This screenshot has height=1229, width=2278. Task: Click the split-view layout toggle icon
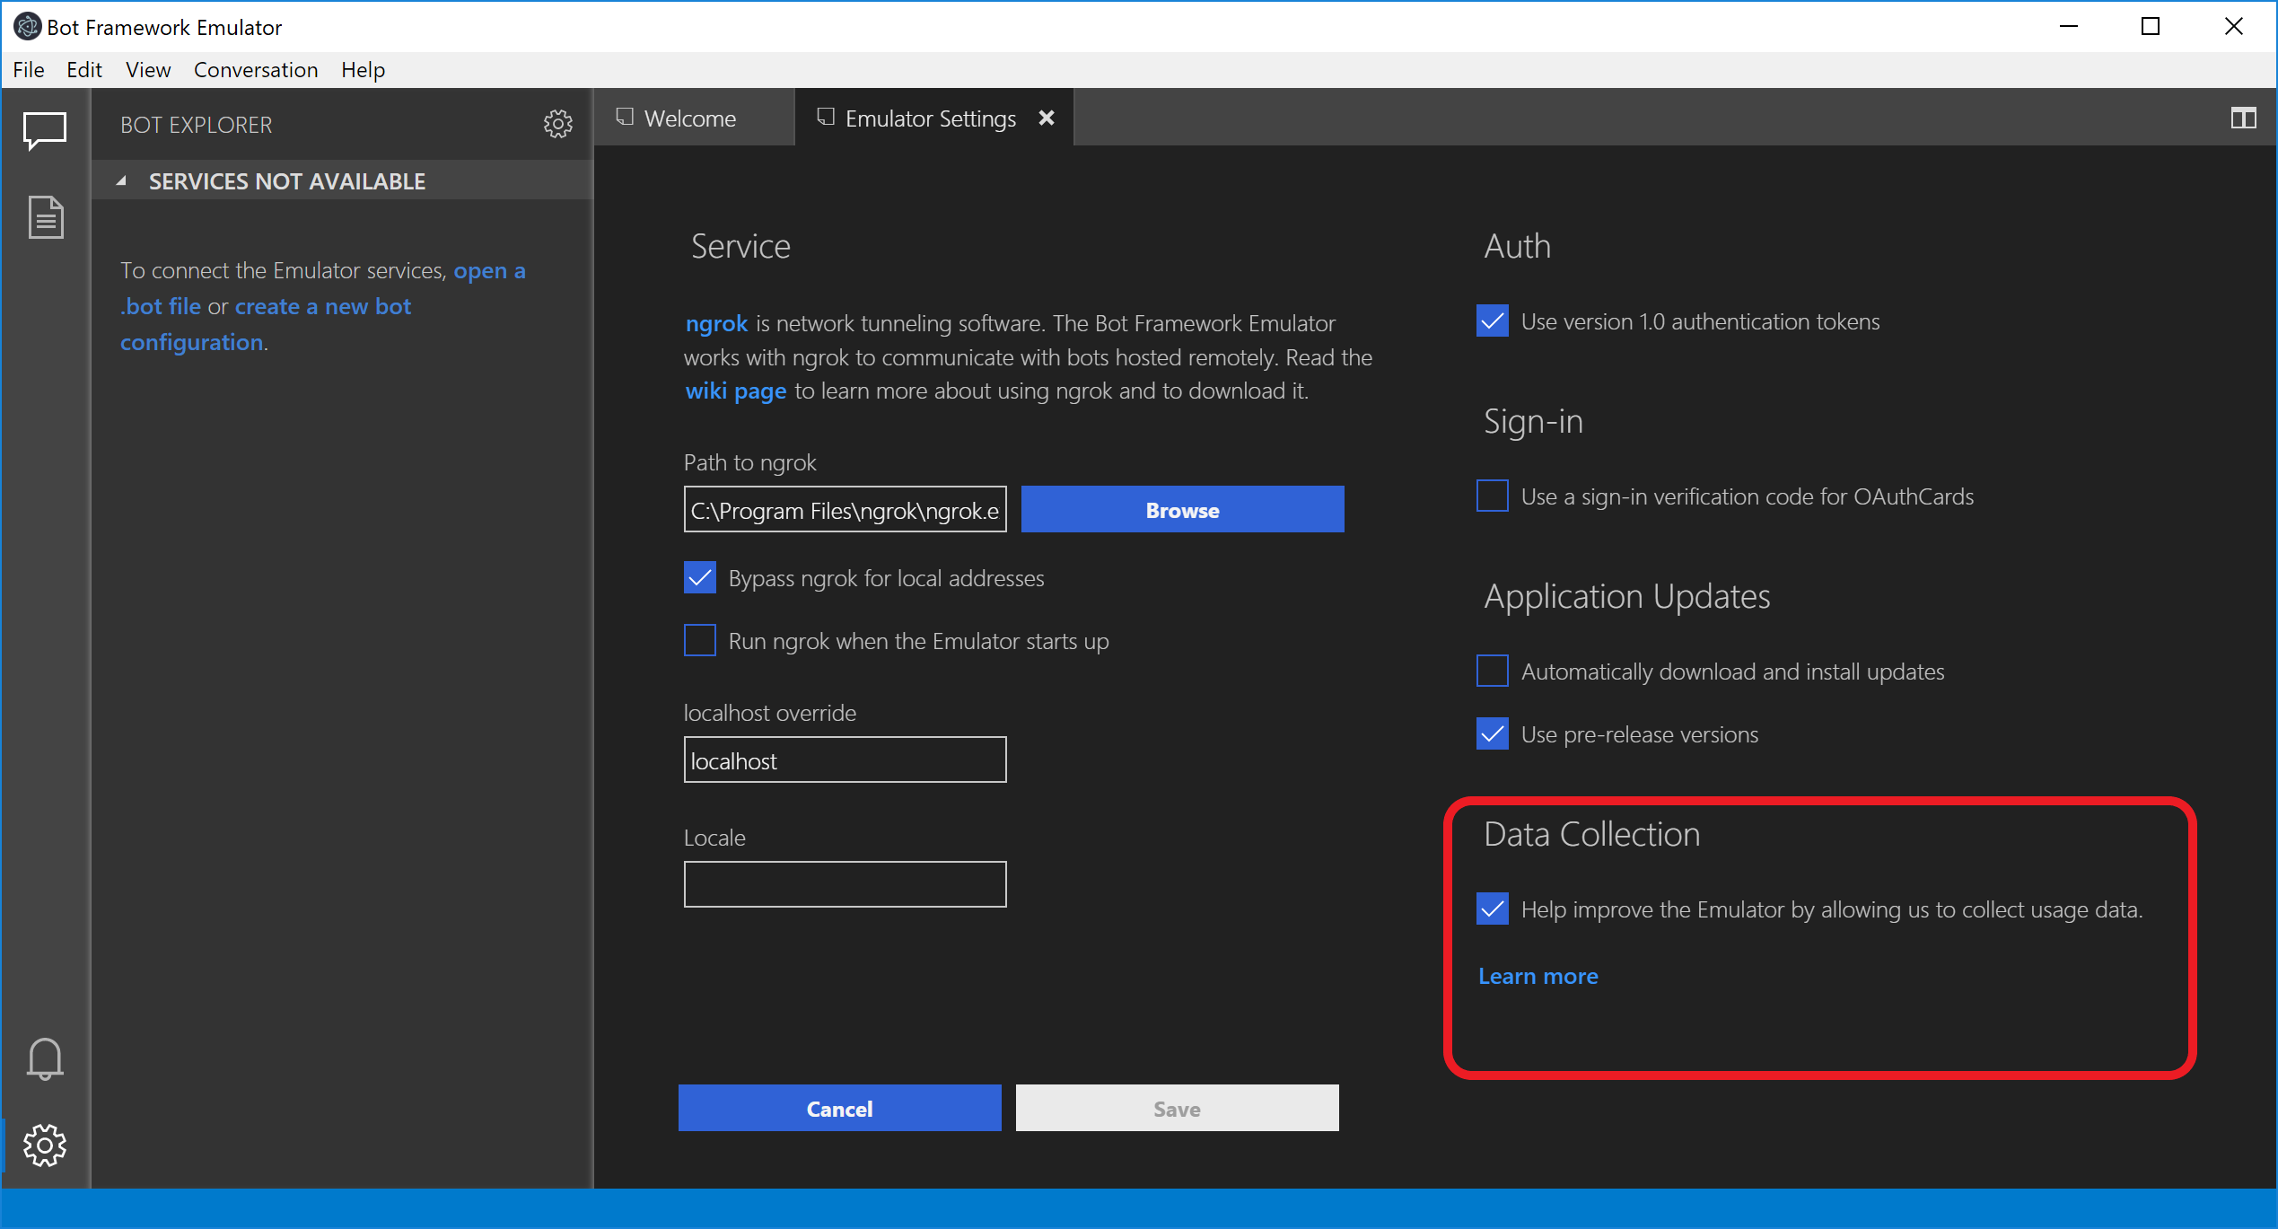pos(2243,119)
